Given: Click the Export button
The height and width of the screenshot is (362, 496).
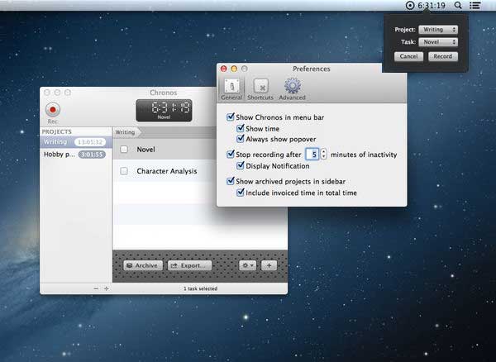Looking at the screenshot, I should point(189,265).
